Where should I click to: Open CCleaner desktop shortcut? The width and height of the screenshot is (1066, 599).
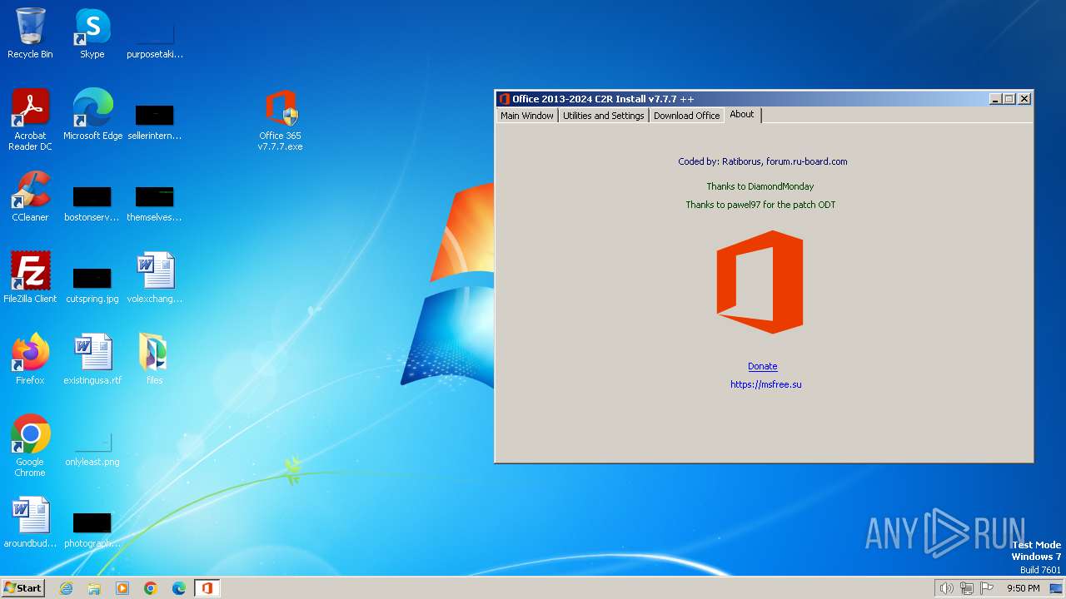pos(30,196)
